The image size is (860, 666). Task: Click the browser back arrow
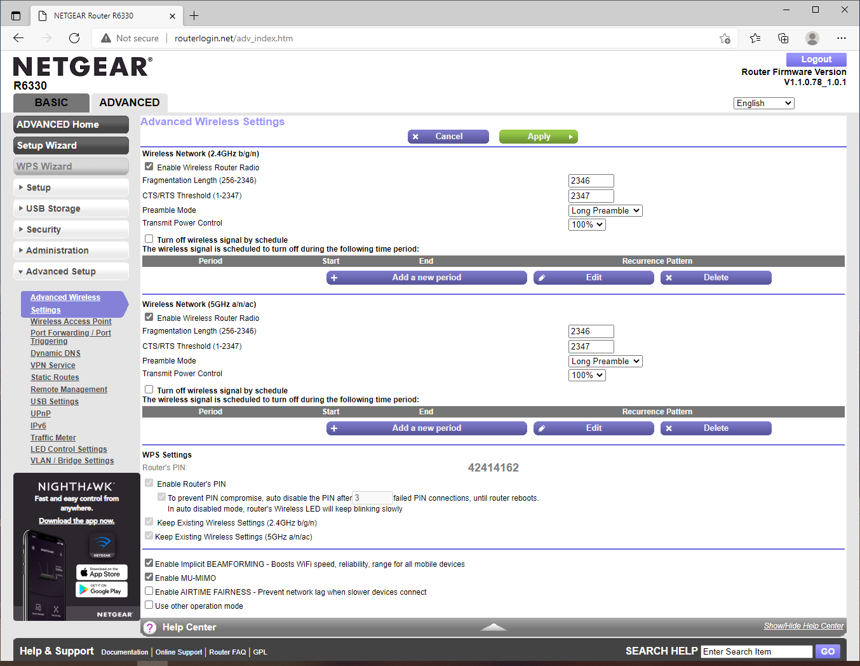[x=18, y=38]
